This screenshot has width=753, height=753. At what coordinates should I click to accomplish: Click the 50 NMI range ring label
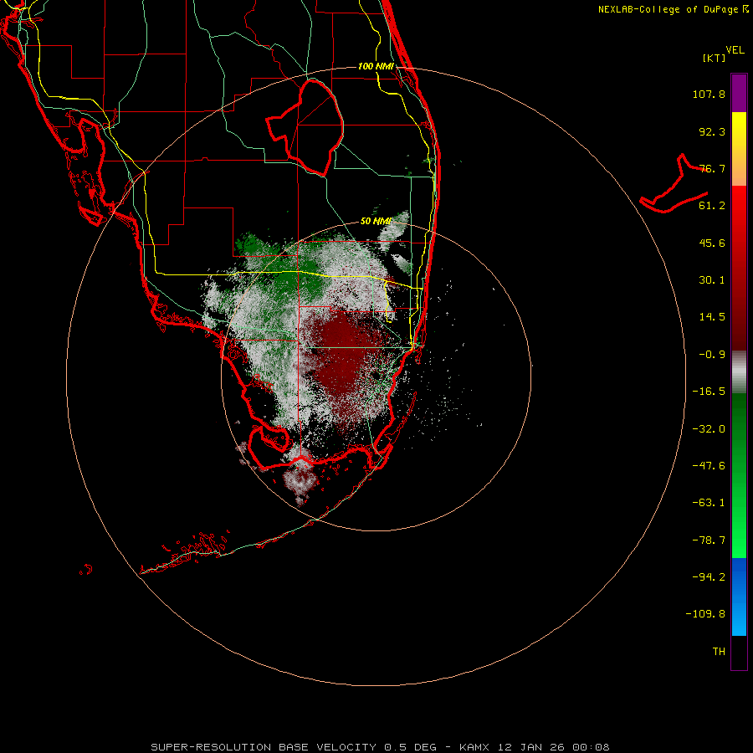pyautogui.click(x=376, y=221)
